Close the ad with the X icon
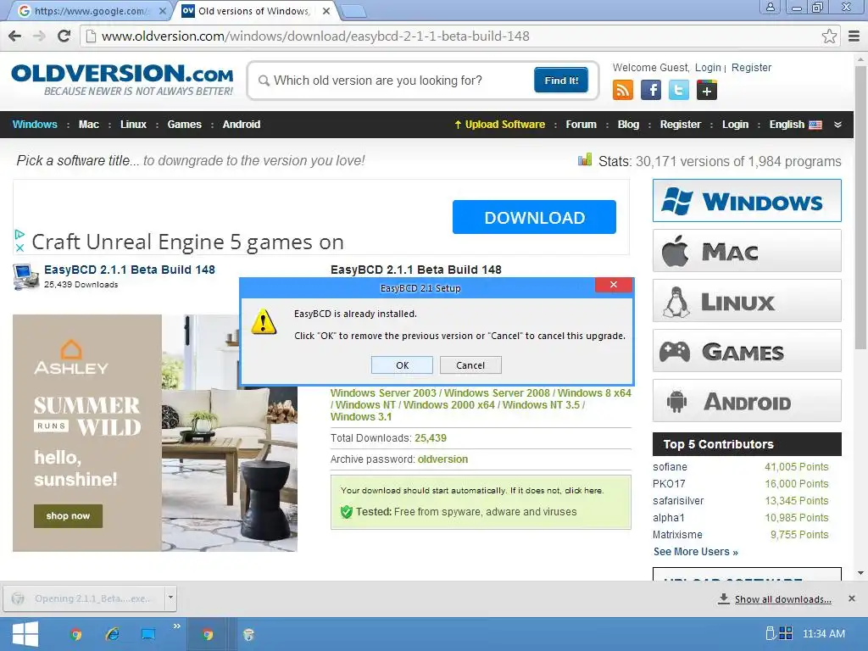This screenshot has height=651, width=868. tap(19, 248)
